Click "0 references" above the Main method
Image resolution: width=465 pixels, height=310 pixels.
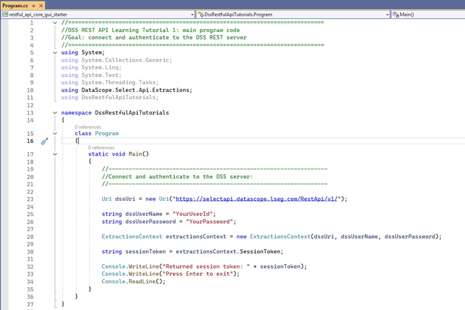point(101,147)
